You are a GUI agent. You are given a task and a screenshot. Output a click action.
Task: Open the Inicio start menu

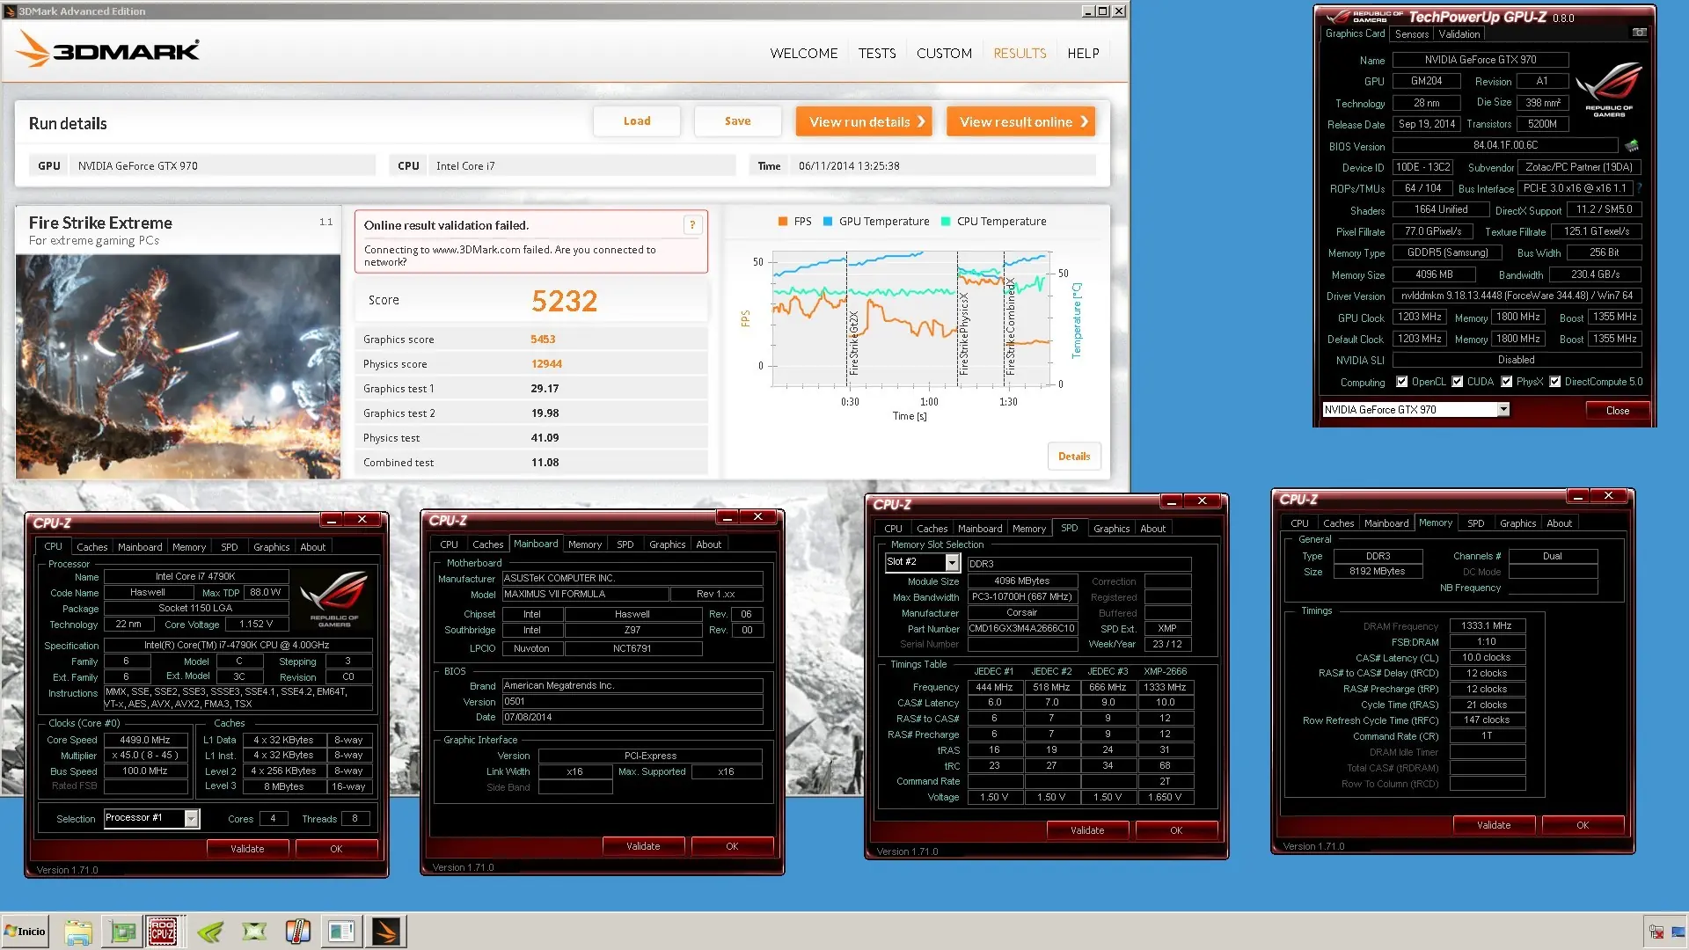tap(26, 932)
